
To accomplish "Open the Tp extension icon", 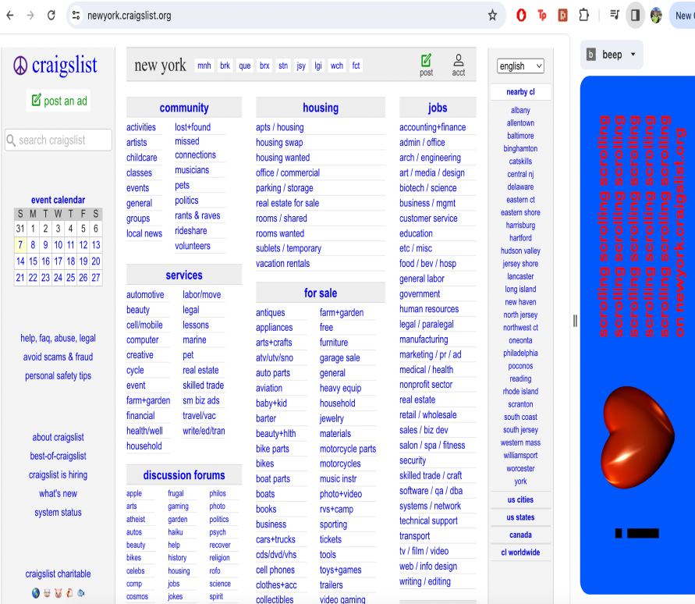I will coord(541,16).
